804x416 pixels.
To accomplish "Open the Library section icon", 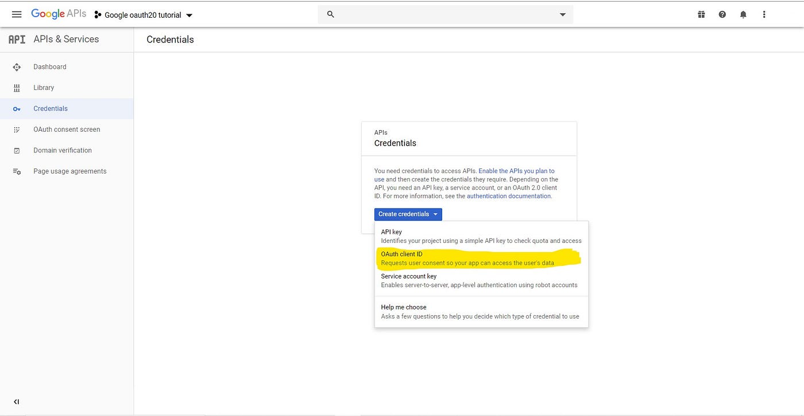I will point(17,87).
